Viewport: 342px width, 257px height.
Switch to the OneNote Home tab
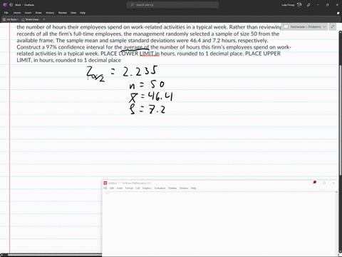point(17,13)
